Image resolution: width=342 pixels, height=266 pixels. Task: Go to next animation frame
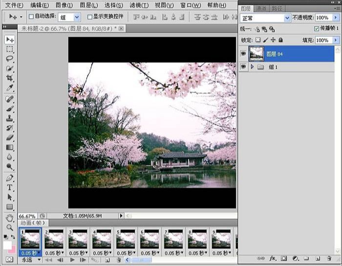(x=83, y=260)
